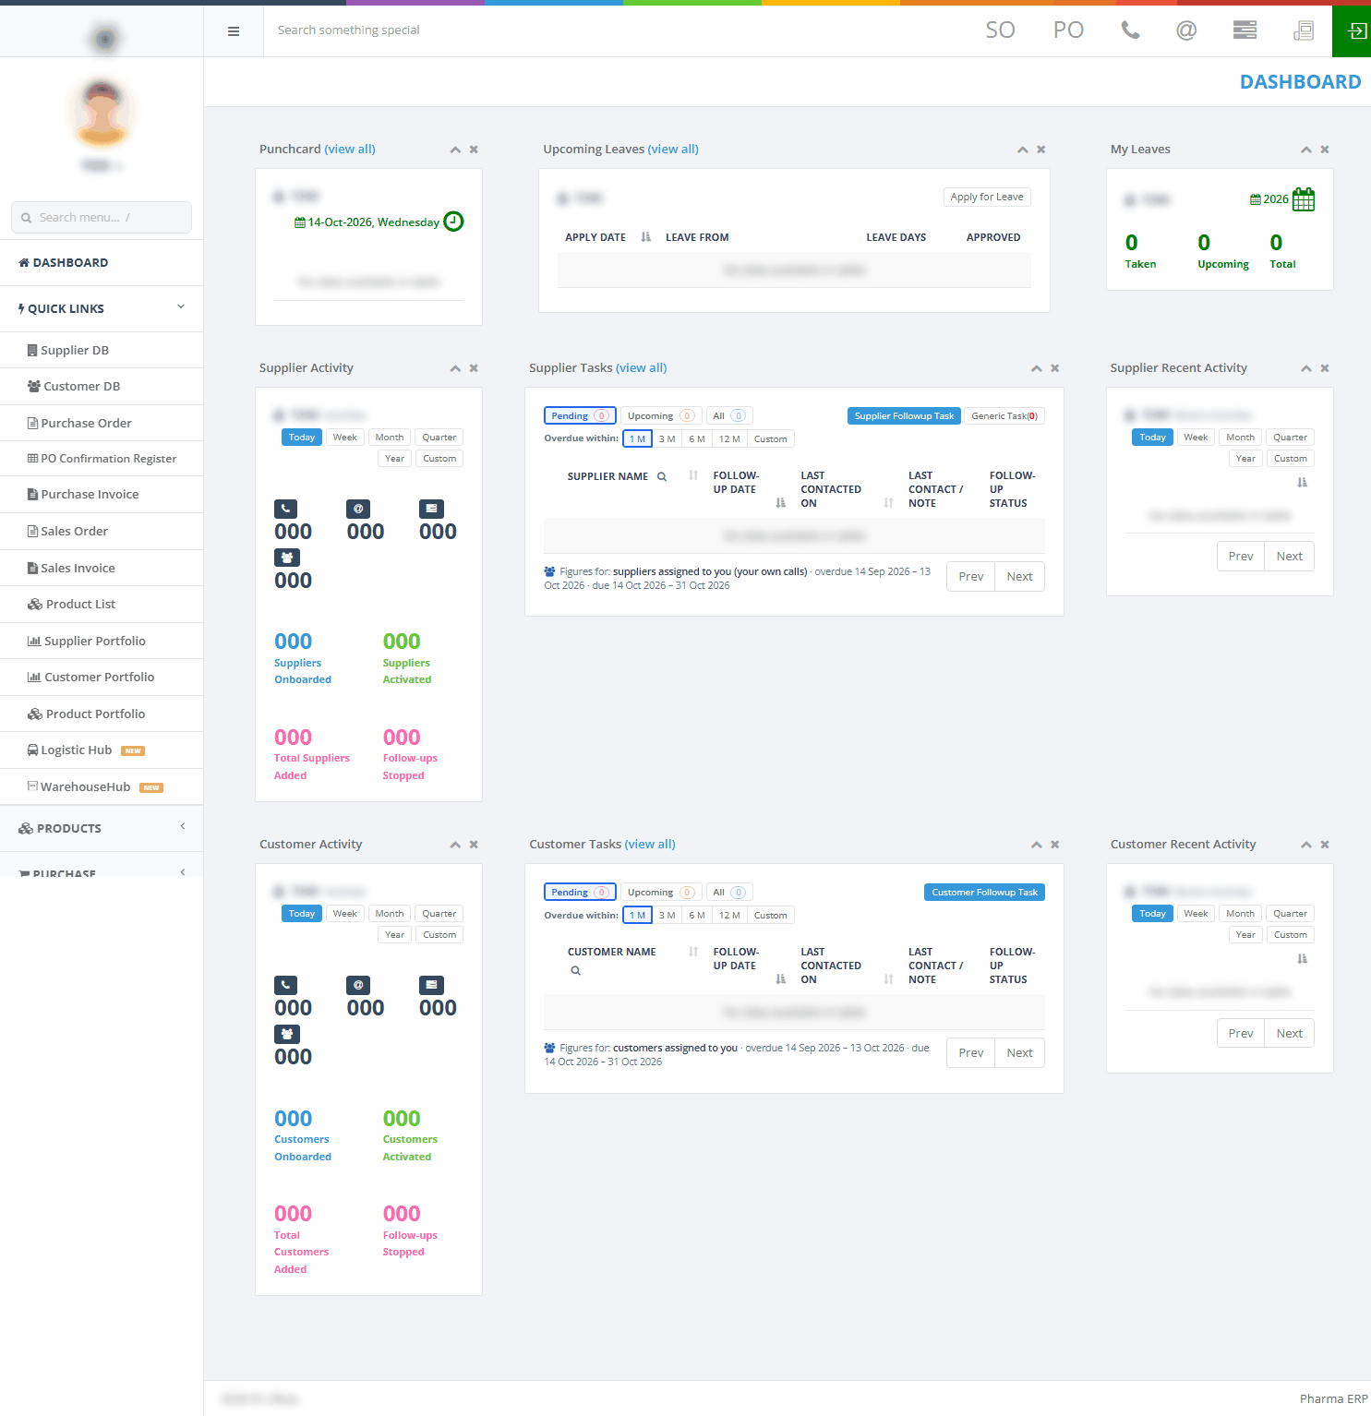
Task: Click the Supplier Activity phone calls icon
Action: coord(286,509)
